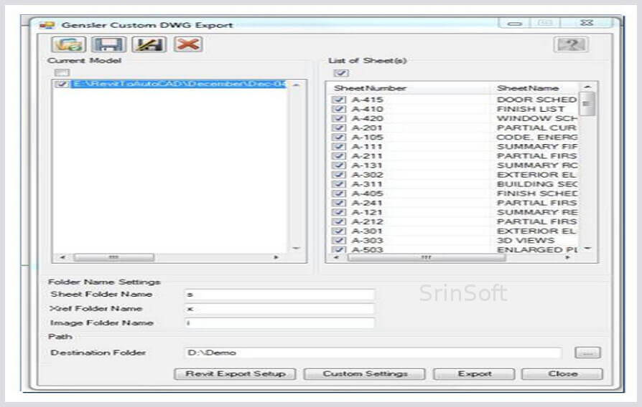This screenshot has height=407, width=642.
Task: Uncheck sheet A-201 checkbox
Action: click(339, 128)
